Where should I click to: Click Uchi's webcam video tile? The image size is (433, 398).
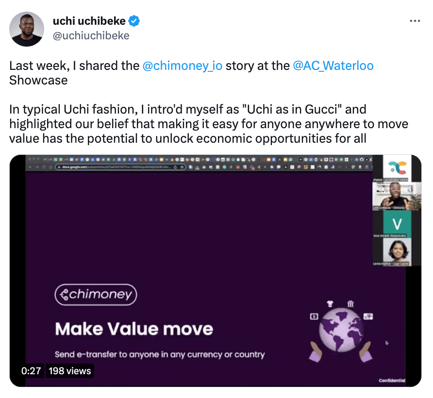coord(397,197)
